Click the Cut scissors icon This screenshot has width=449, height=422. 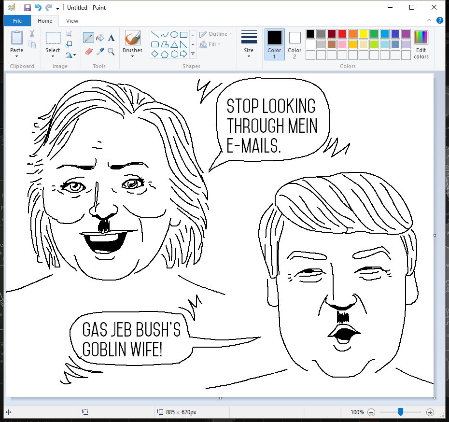coord(32,34)
